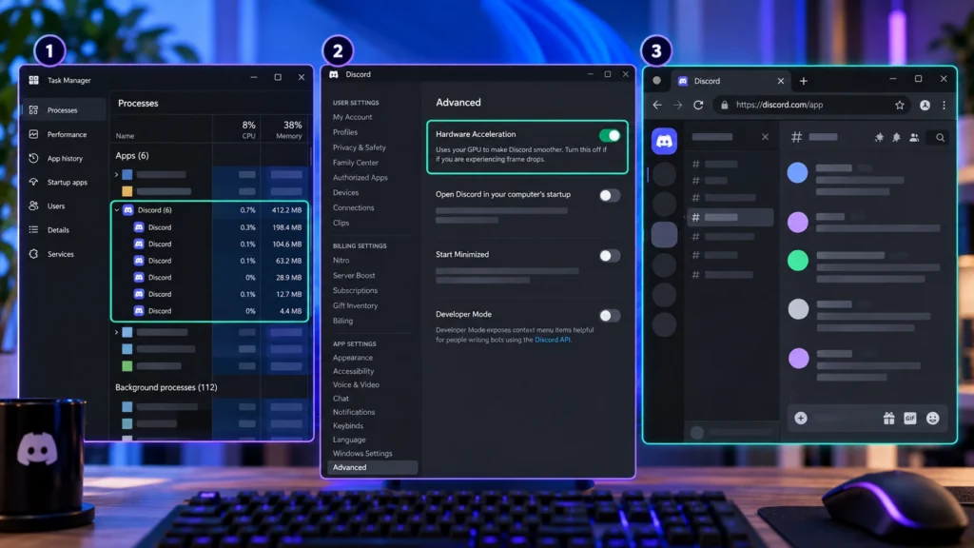Open Family Center settings
The width and height of the screenshot is (974, 548).
point(356,163)
